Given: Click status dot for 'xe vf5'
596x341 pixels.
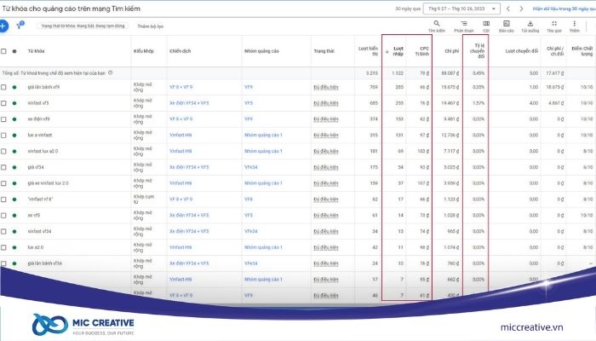Looking at the screenshot, I should (14, 216).
